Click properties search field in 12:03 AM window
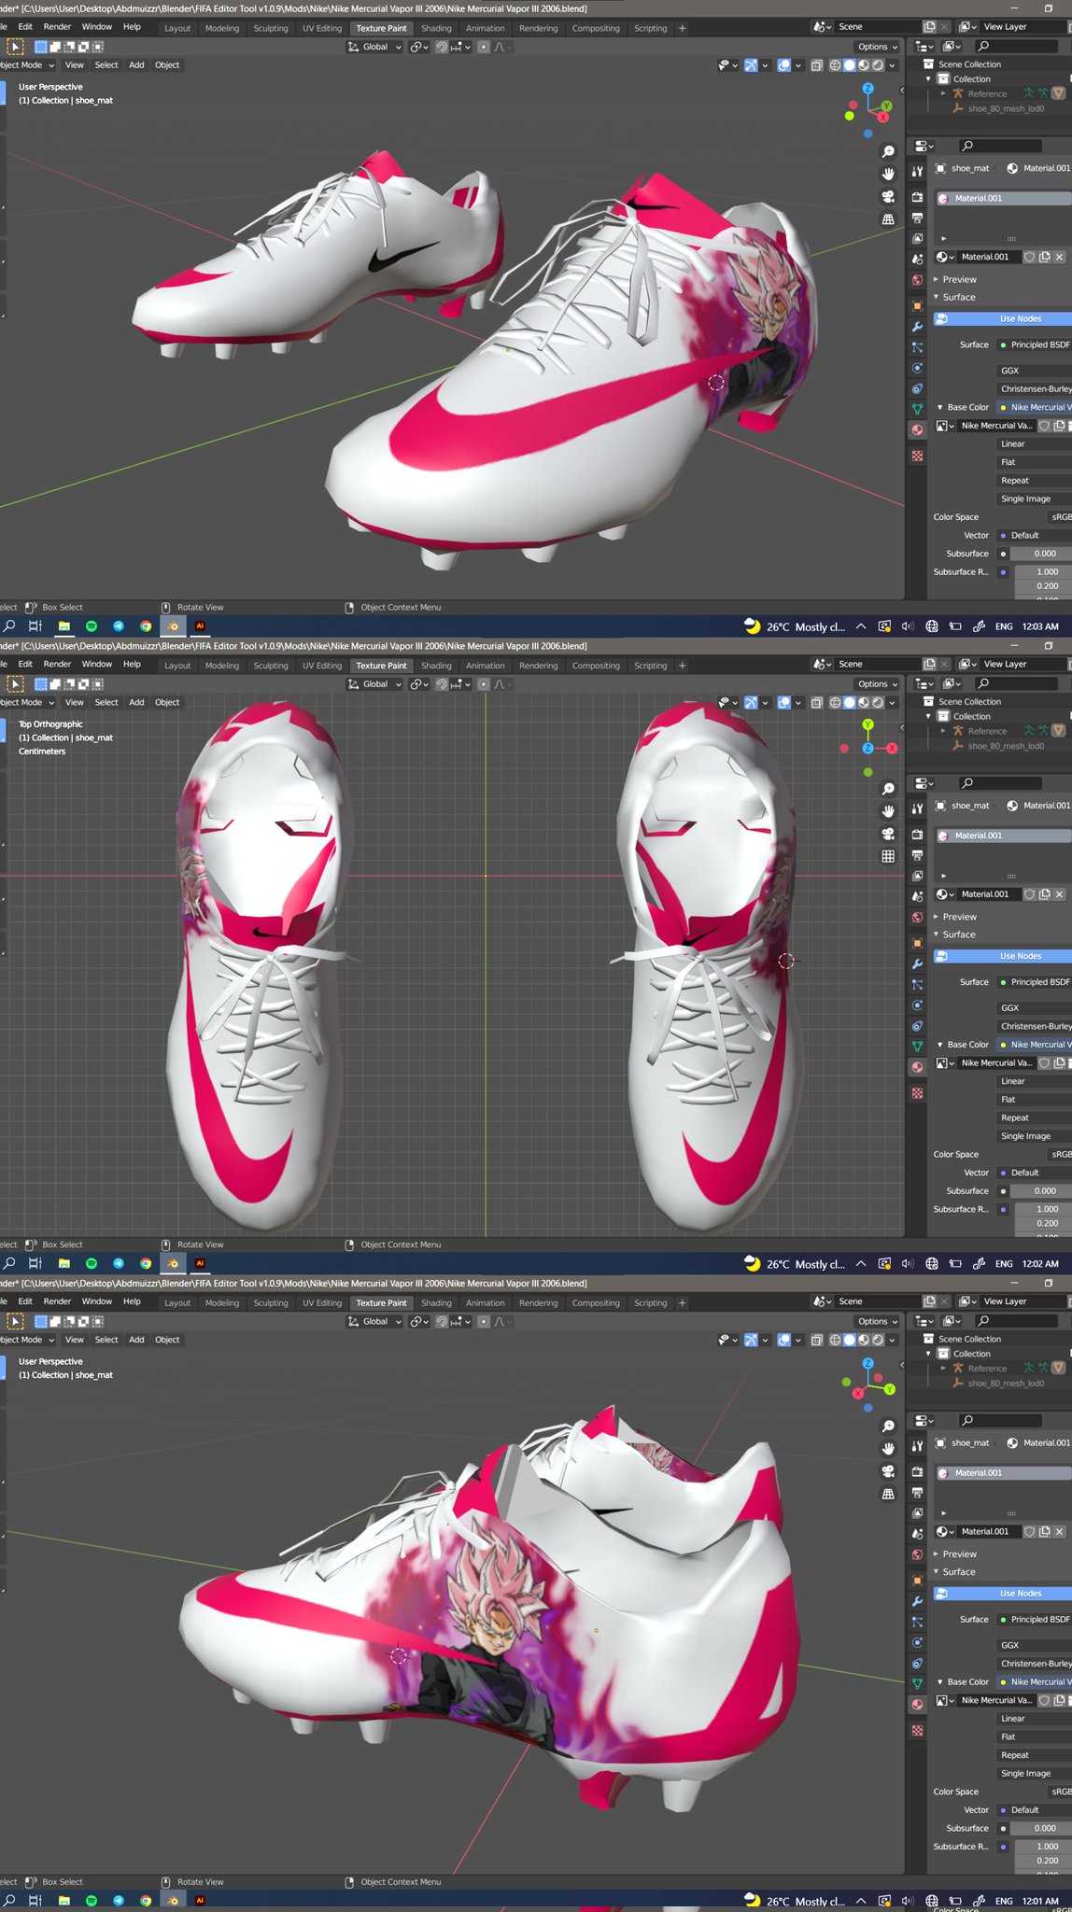Image resolution: width=1072 pixels, height=1912 pixels. pos(999,146)
